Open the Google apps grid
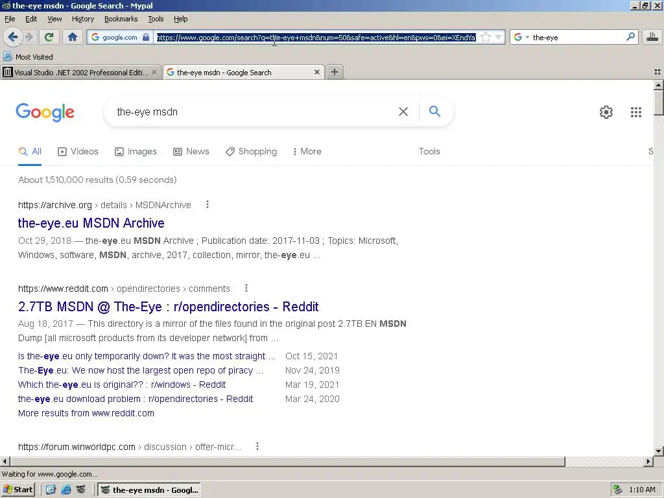Viewport: 664px width, 498px height. [x=636, y=112]
